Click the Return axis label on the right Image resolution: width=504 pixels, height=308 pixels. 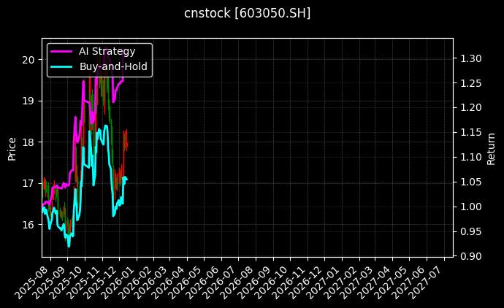click(x=491, y=148)
